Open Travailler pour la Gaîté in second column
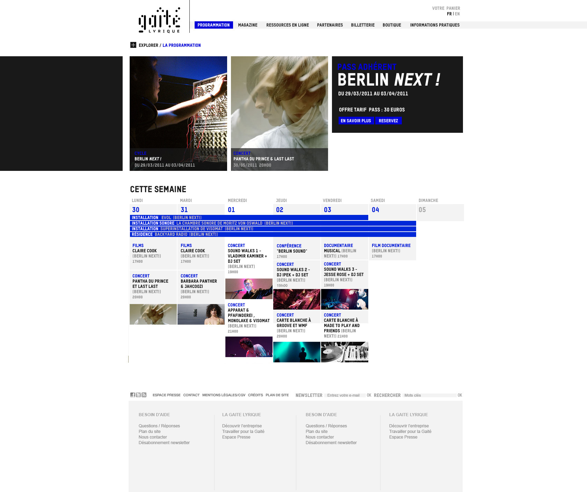Image resolution: width=587 pixels, height=492 pixels. 243,432
